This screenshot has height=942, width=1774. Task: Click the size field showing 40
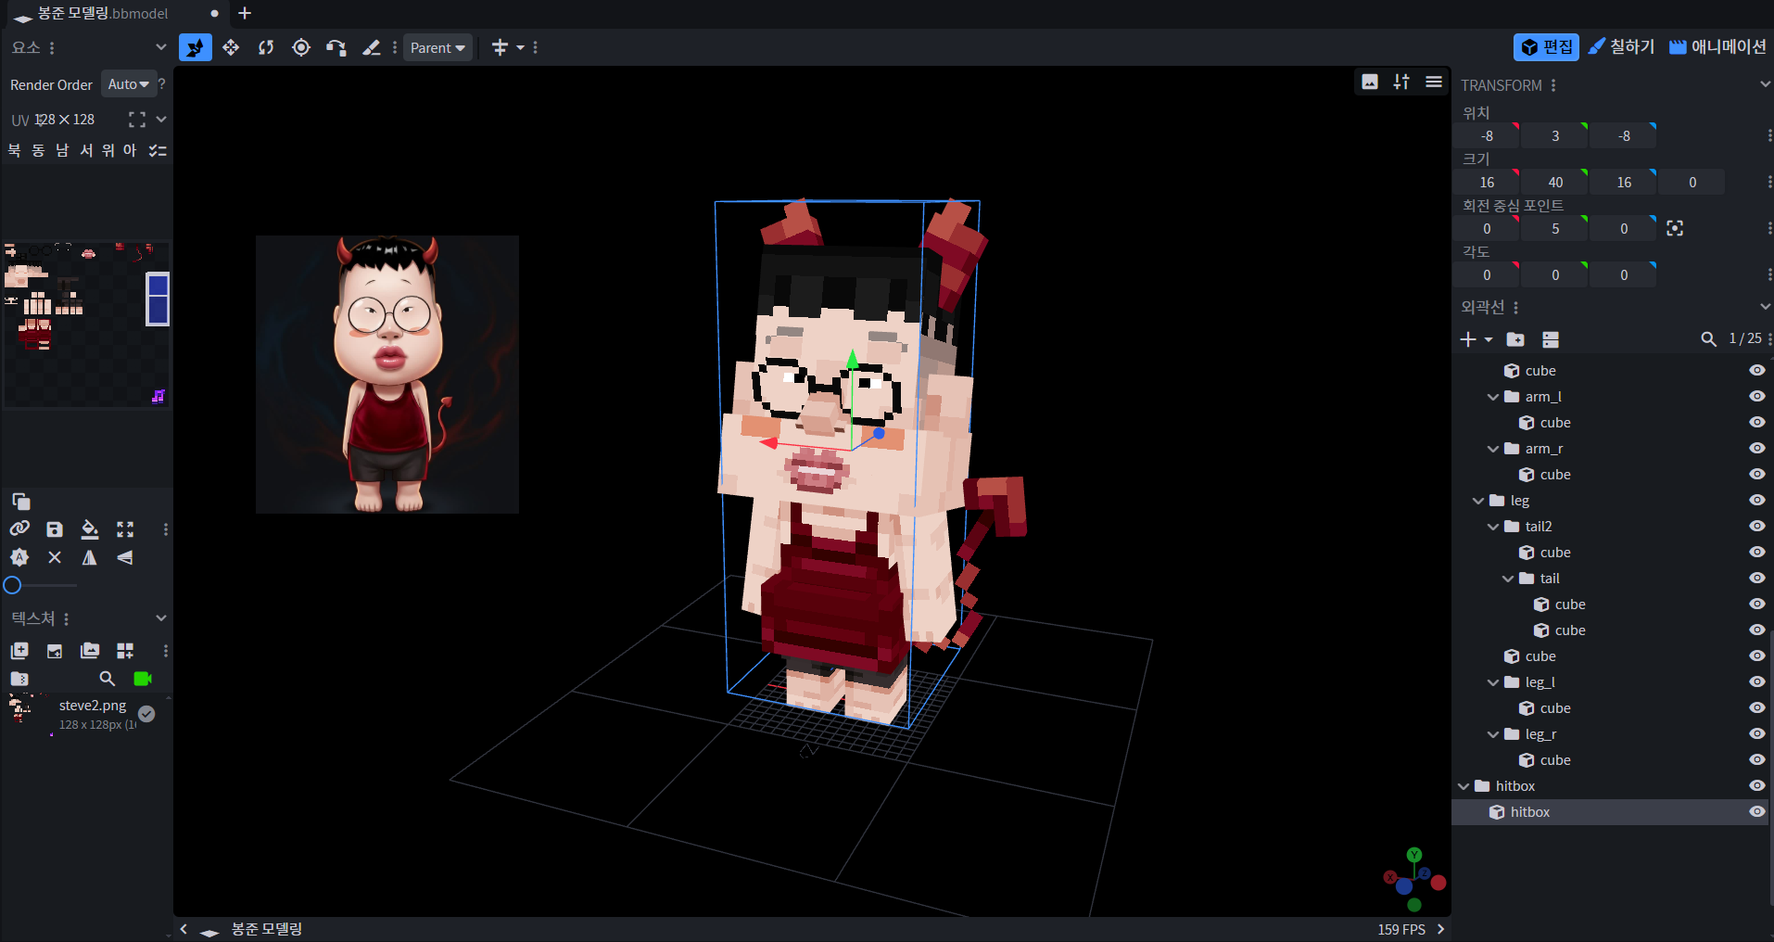pos(1555,183)
